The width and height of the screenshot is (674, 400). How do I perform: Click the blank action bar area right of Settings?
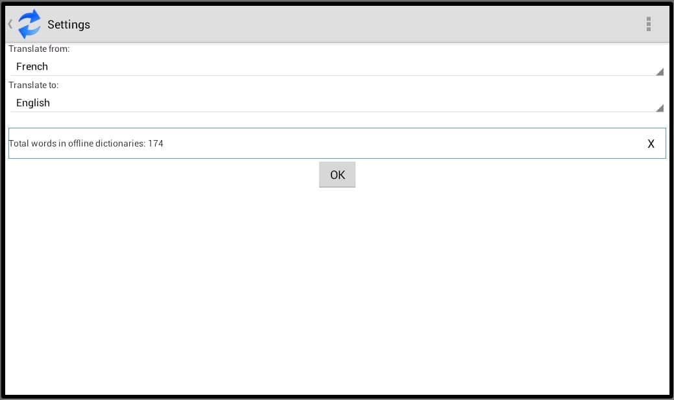tap(363, 25)
